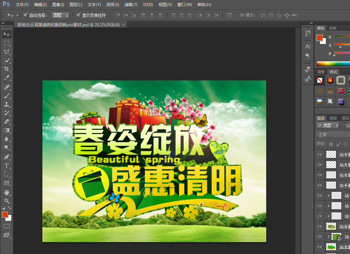Screen dimensions: 350x254
Task: Open the Paragraph panel icon
Action: tap(308, 56)
